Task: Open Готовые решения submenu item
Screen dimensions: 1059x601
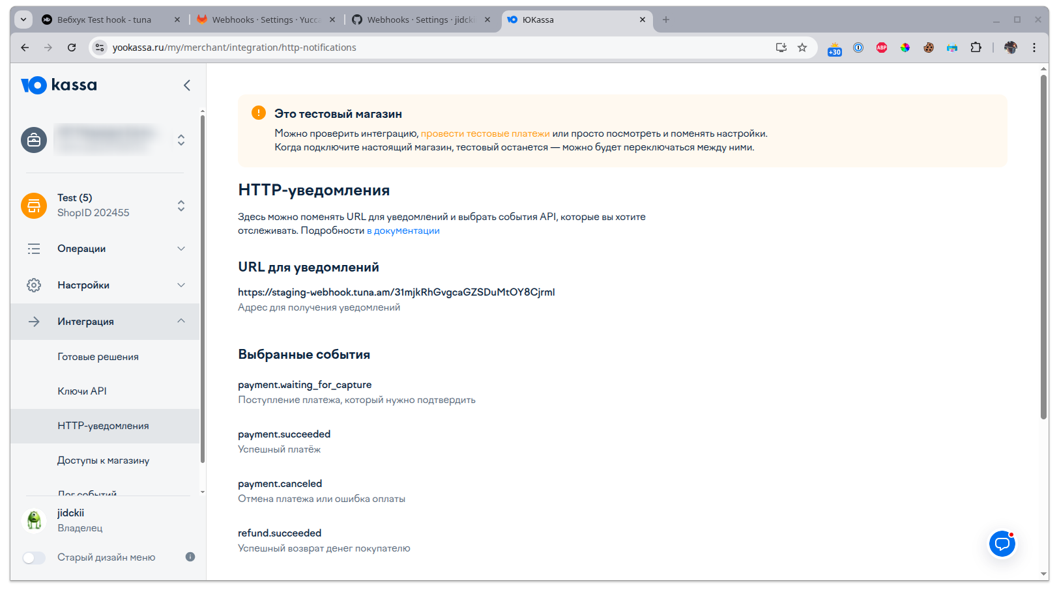Action: coord(105,357)
